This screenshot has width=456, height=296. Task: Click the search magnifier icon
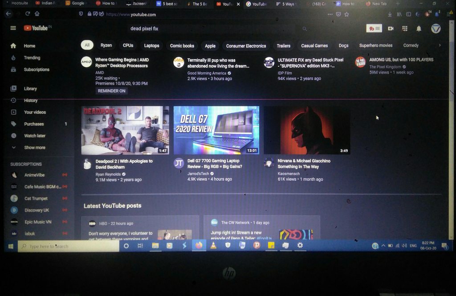click(x=305, y=28)
